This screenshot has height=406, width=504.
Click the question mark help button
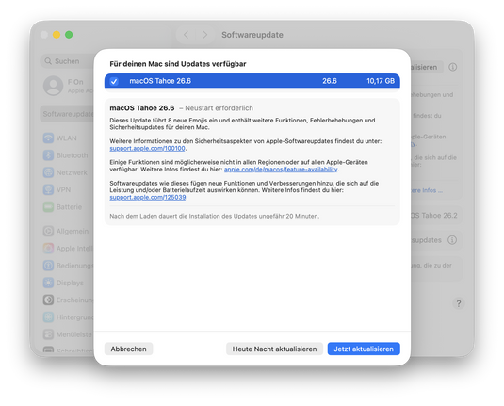pos(459,303)
